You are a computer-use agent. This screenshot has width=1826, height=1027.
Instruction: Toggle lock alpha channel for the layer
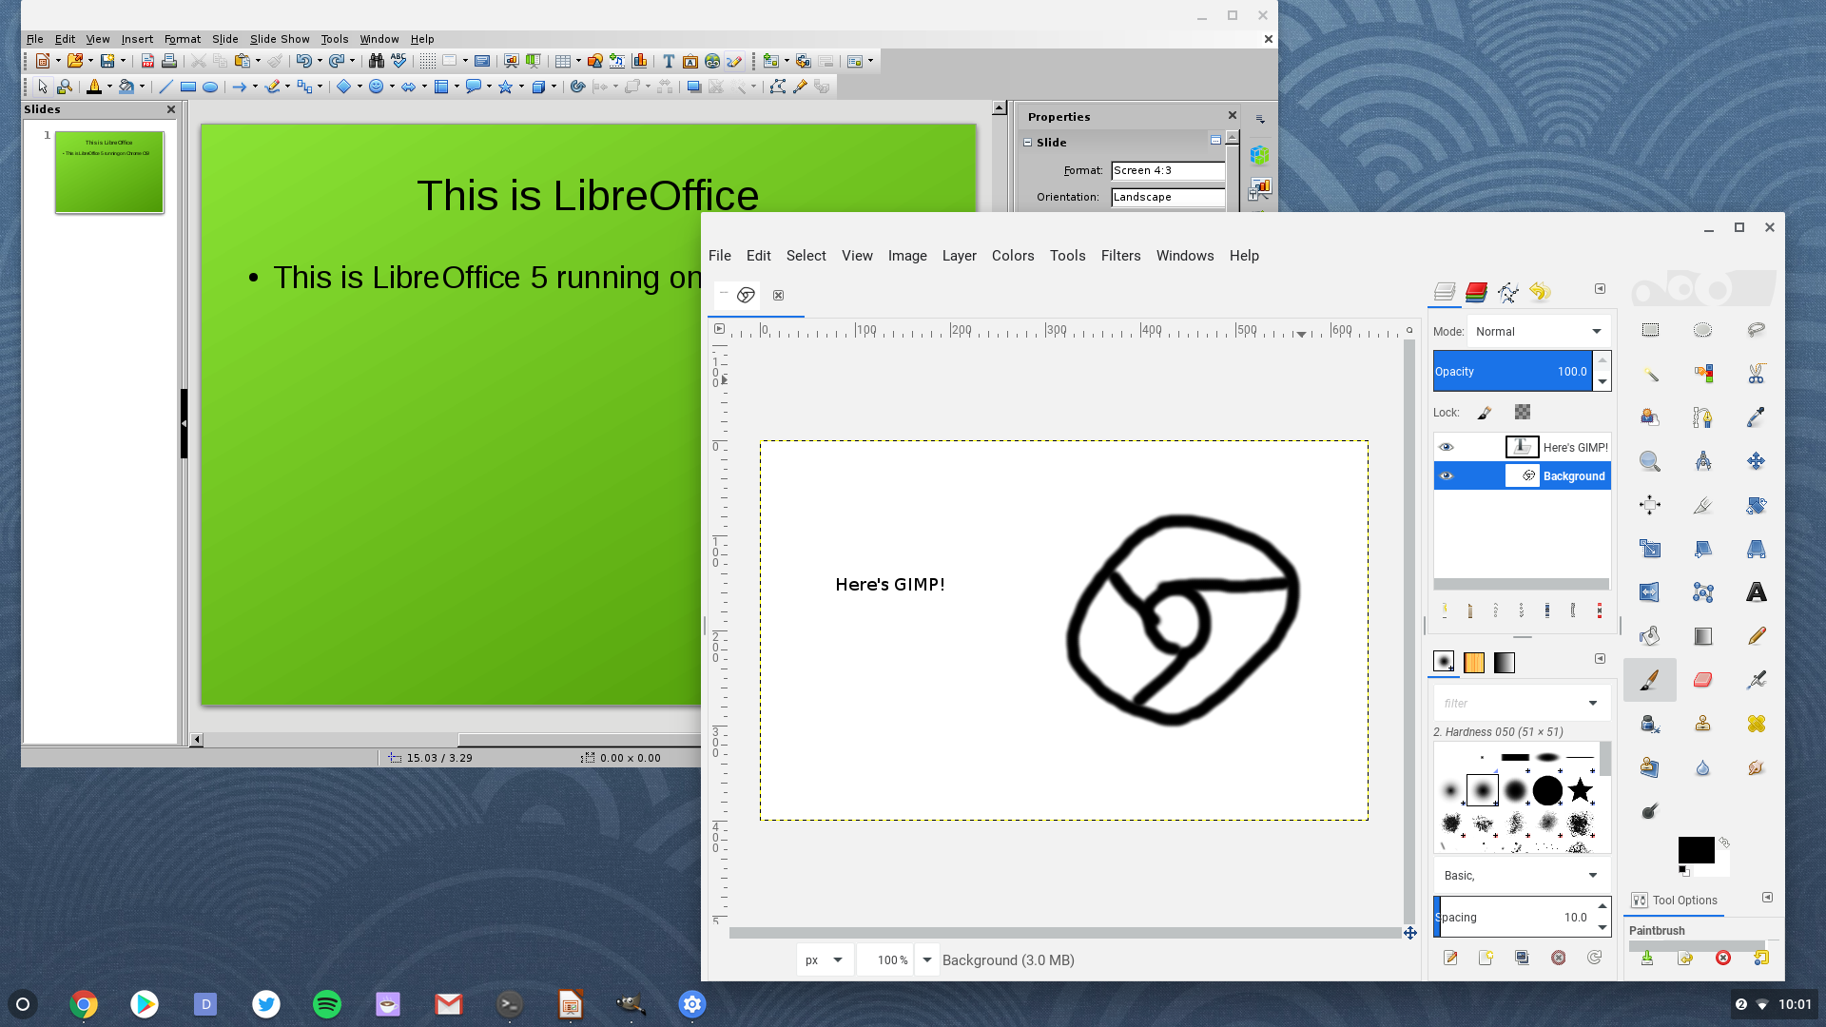[x=1523, y=412]
